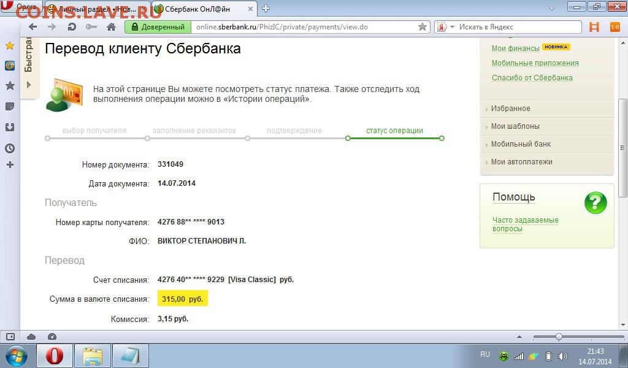Open bookmarks panel from sidebar star
This screenshot has height=368, width=628.
pos(10,46)
